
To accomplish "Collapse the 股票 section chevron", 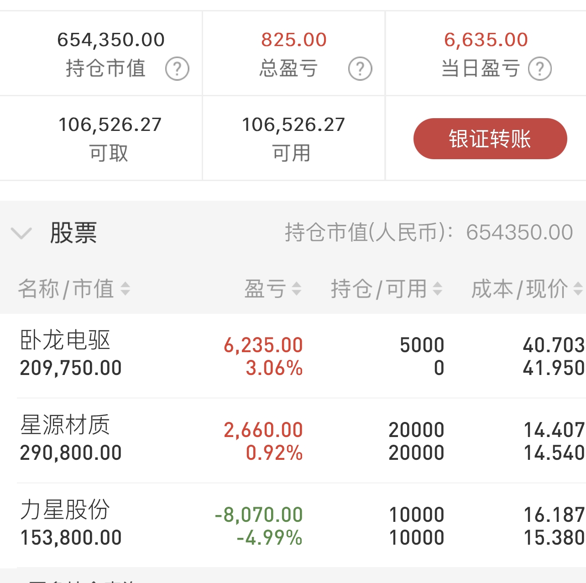I will click(21, 233).
